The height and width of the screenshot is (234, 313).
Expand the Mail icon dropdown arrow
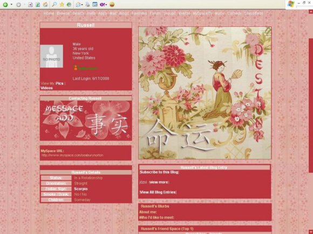coord(82,5)
